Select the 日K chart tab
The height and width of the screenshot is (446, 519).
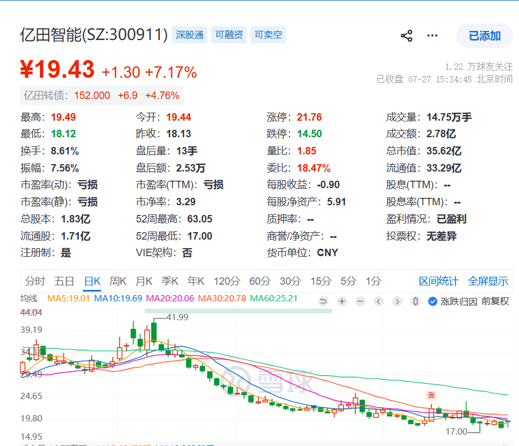point(92,281)
